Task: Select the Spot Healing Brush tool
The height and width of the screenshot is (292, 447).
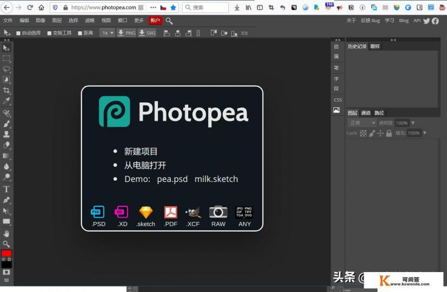Action: point(6,113)
